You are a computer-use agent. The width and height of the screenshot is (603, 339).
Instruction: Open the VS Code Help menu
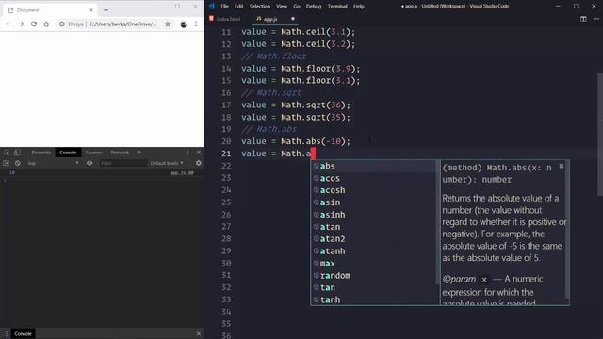click(358, 7)
